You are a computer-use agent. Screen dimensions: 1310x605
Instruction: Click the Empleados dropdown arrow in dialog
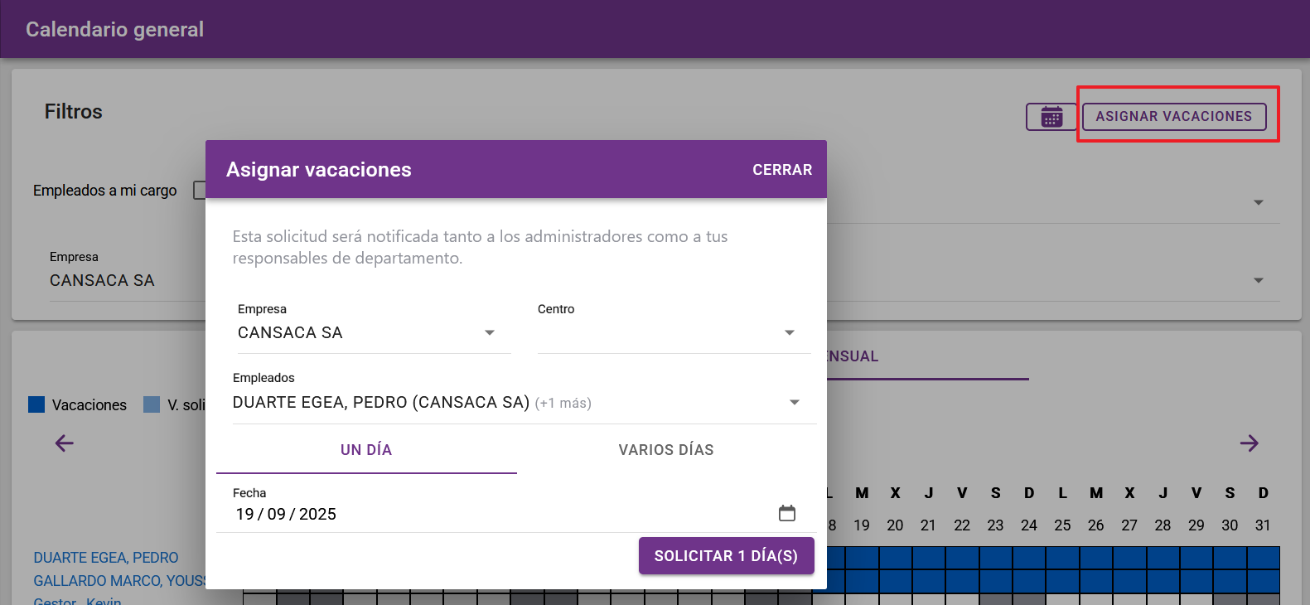click(794, 403)
